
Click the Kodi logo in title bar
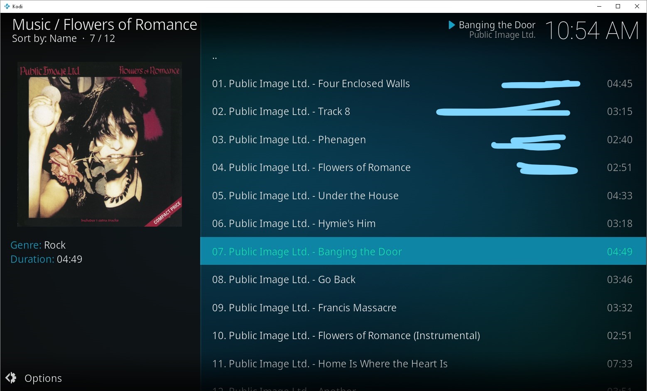pos(7,6)
